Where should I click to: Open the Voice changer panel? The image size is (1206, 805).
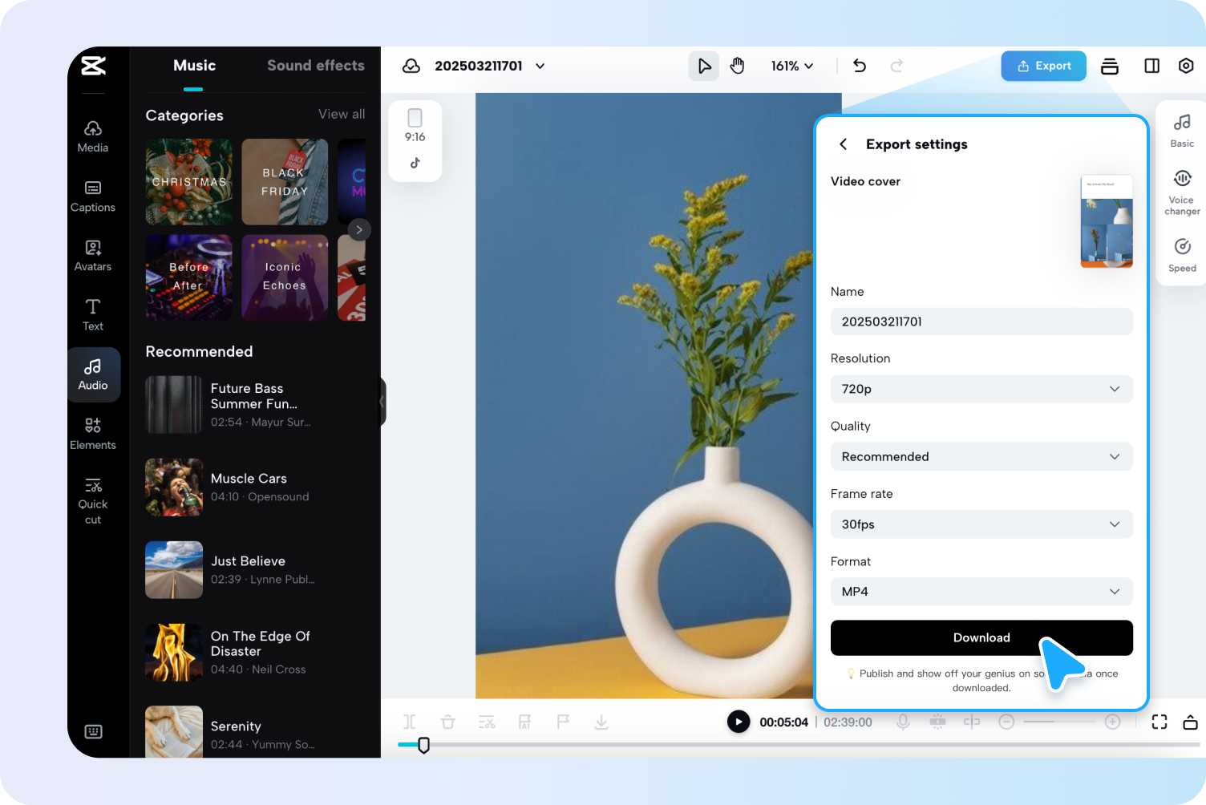1182,192
